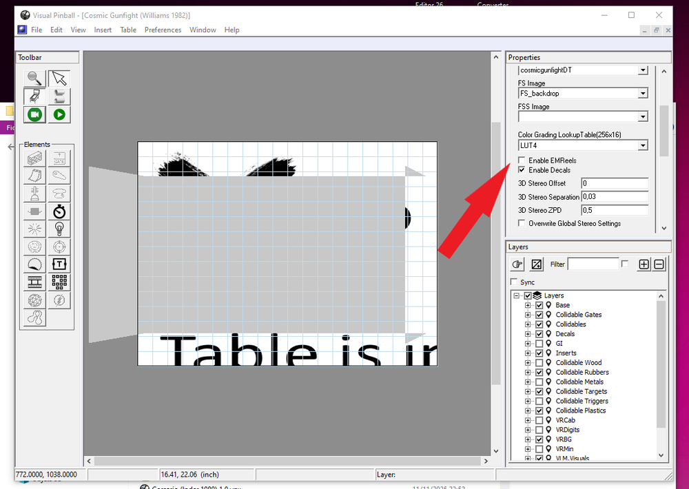The image size is (689, 489).
Task: Open the View menu
Action: 79,30
